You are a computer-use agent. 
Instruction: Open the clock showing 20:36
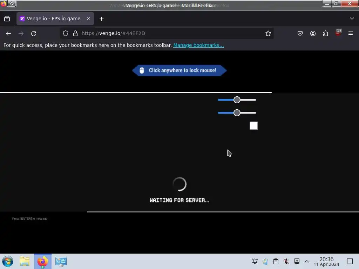326,261
